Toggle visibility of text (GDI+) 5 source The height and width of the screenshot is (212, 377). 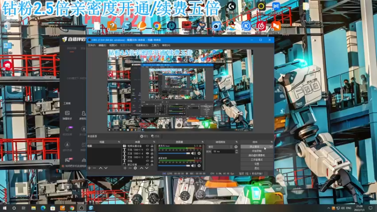click(148, 150)
